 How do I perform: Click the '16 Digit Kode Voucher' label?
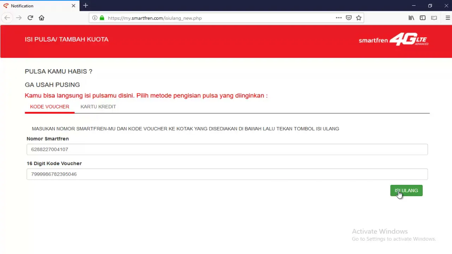(x=54, y=163)
